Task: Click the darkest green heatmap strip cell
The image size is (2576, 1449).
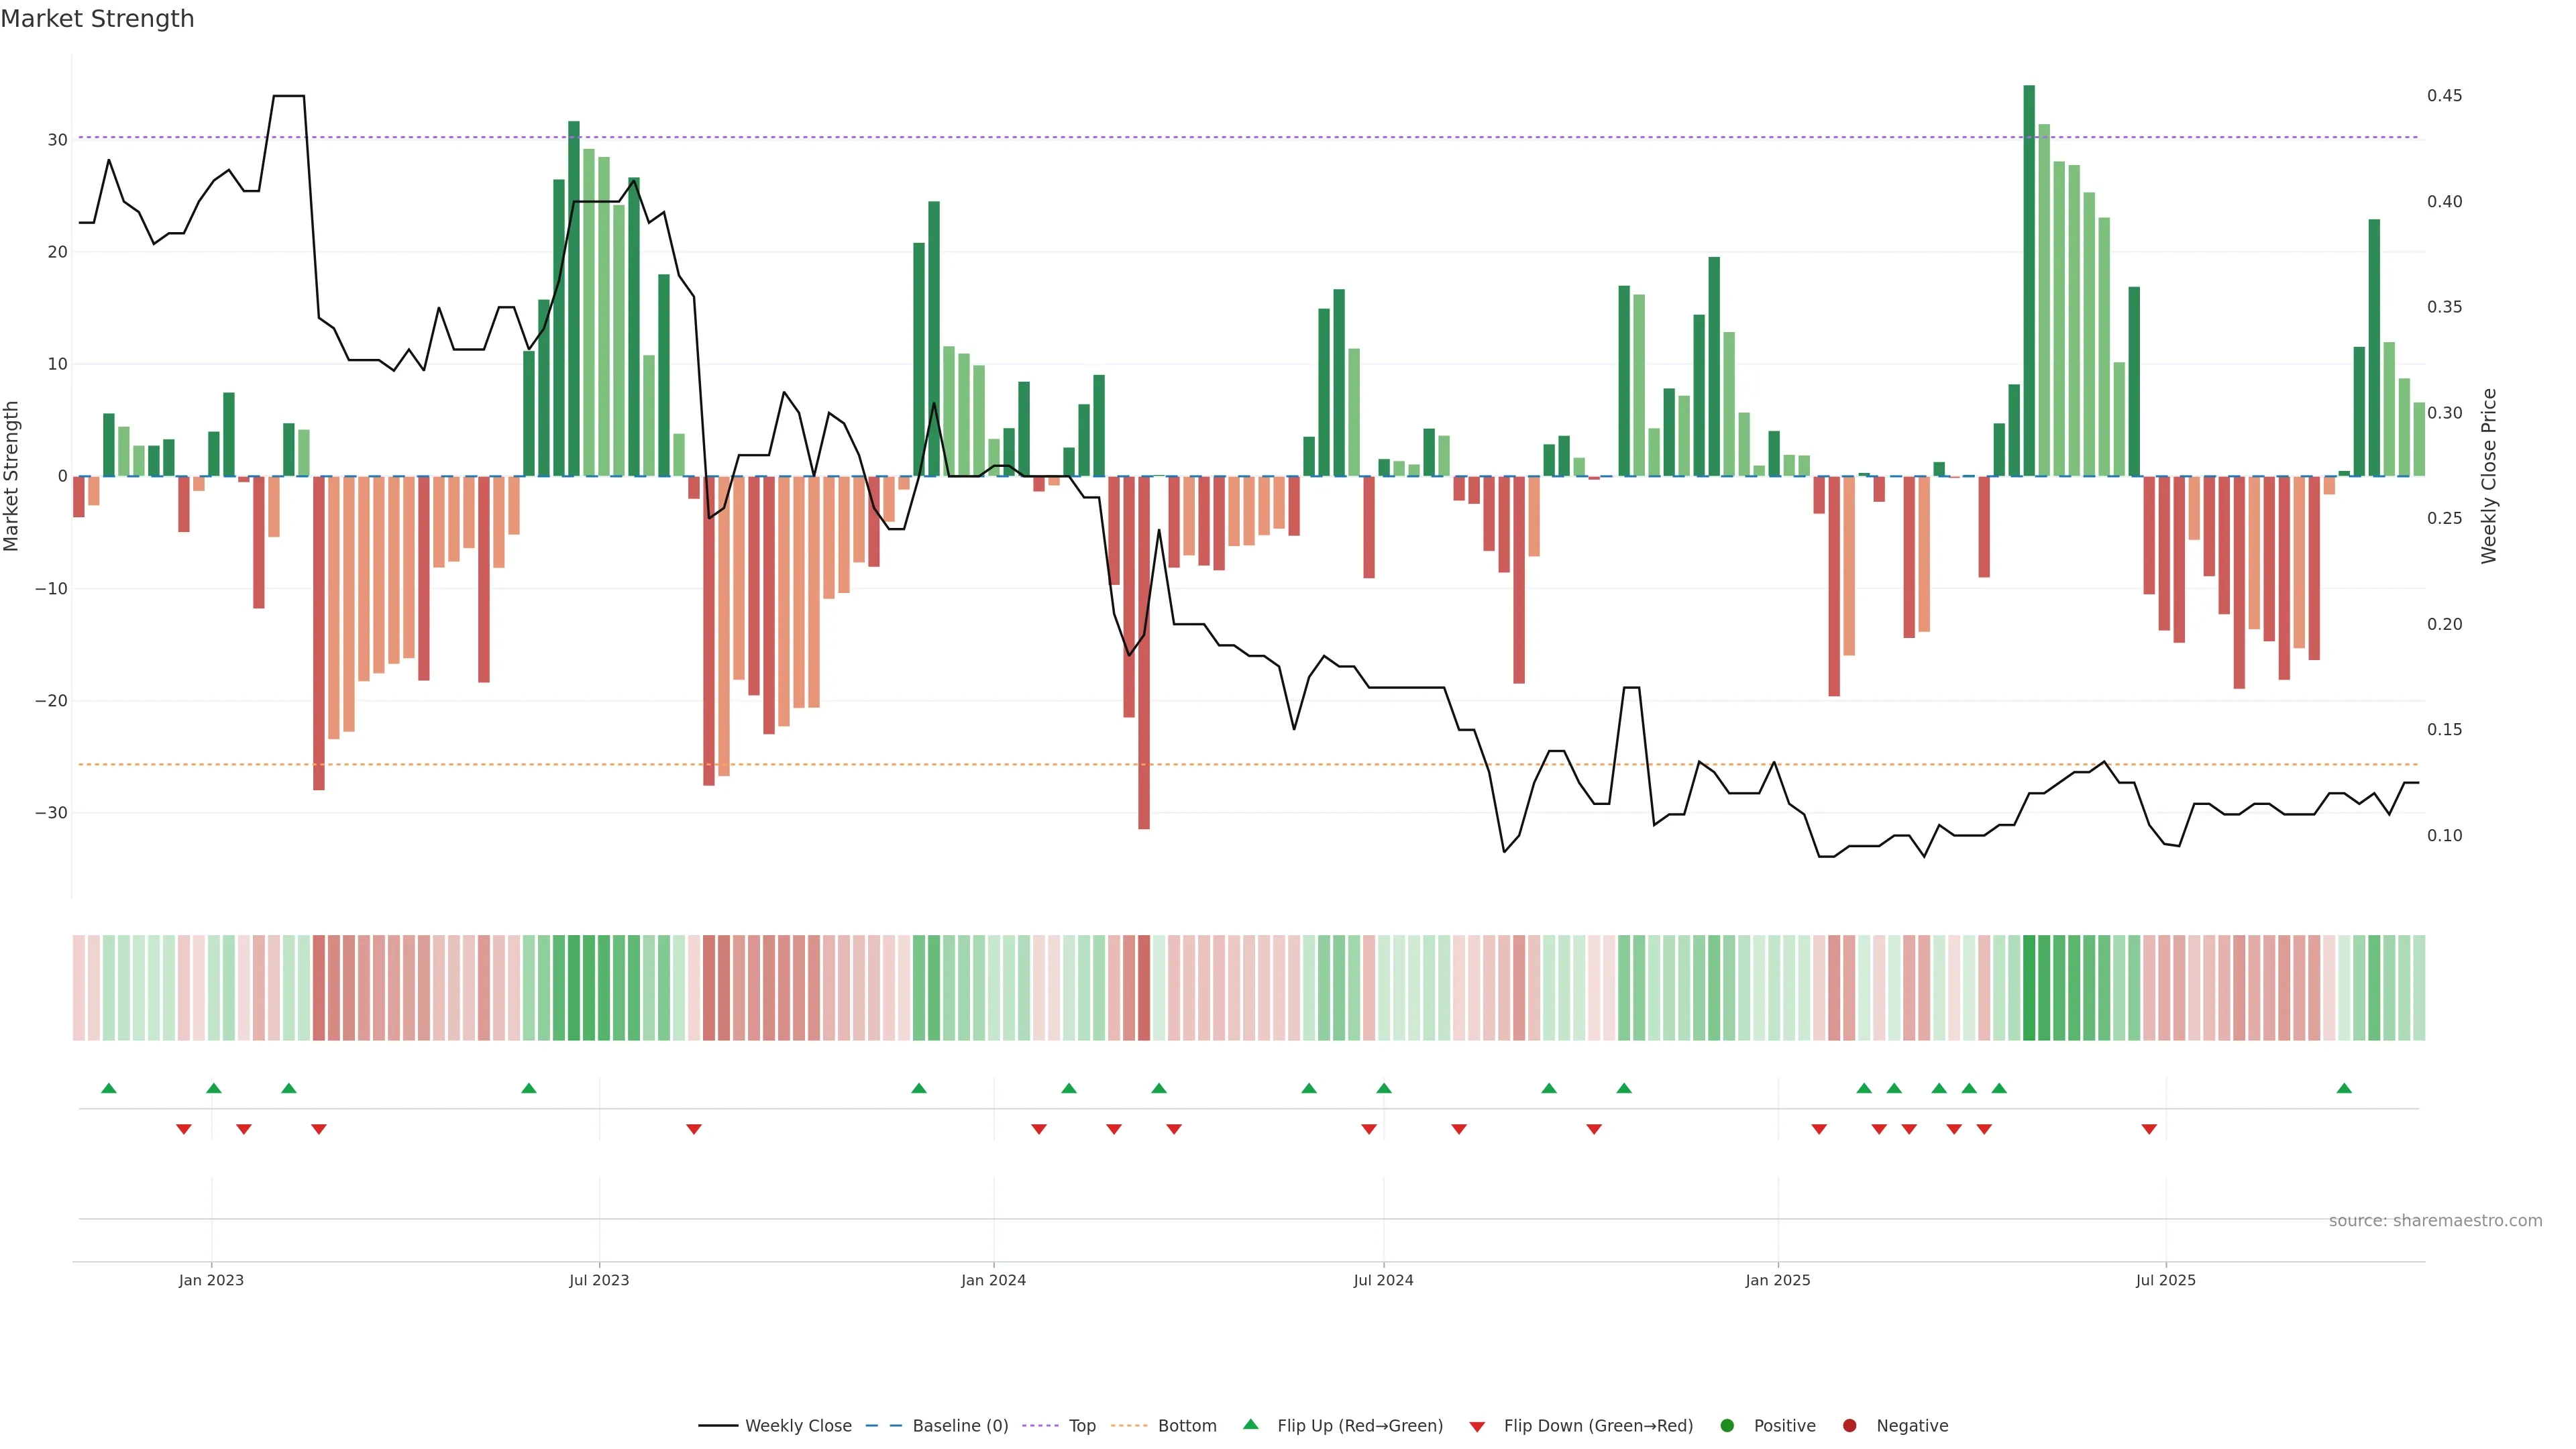Action: 2029,987
